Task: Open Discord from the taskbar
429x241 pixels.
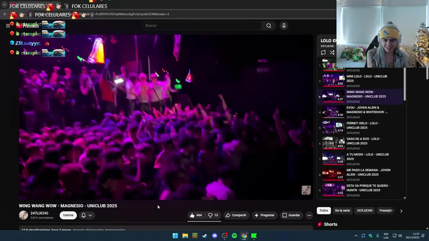Action: pos(214,236)
